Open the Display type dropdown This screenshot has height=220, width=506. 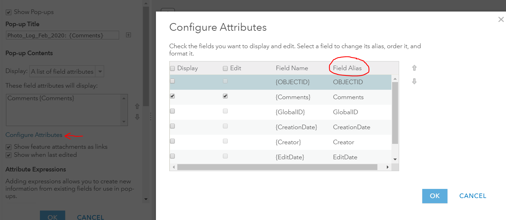tap(100, 72)
